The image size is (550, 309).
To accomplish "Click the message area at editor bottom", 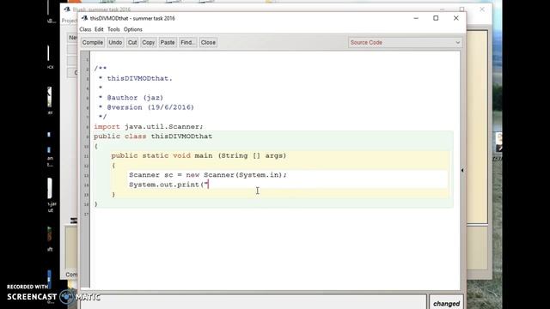I will point(254,302).
